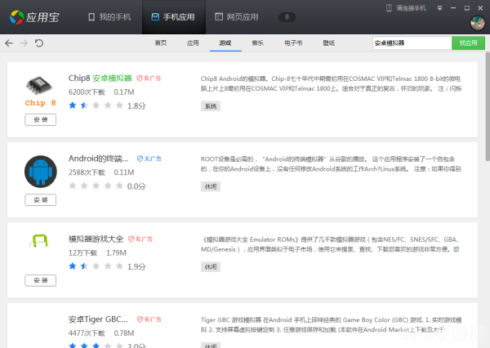Click the 有广告 badge on 模拟器游戏大全
This screenshot has width=490, height=348.
(x=140, y=239)
